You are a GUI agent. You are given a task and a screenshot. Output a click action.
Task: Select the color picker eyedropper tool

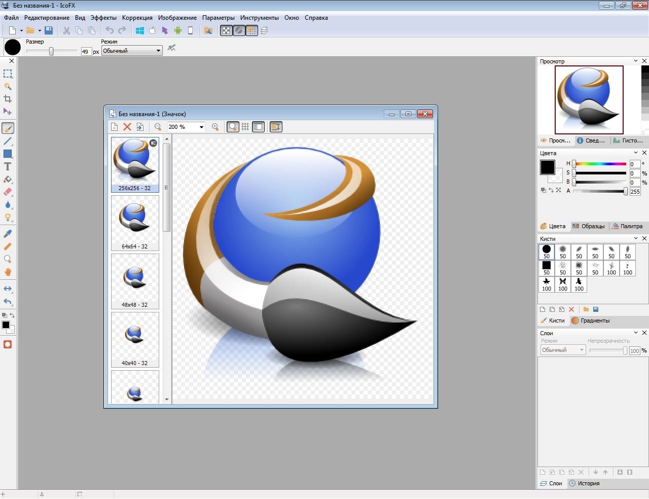(x=8, y=234)
